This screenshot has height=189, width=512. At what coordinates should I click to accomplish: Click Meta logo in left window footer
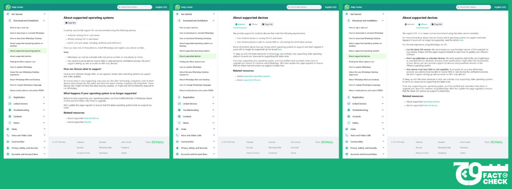pyautogui.click(x=157, y=142)
